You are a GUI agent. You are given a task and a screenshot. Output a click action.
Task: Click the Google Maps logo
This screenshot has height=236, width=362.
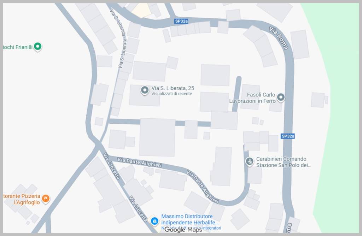tap(183, 230)
